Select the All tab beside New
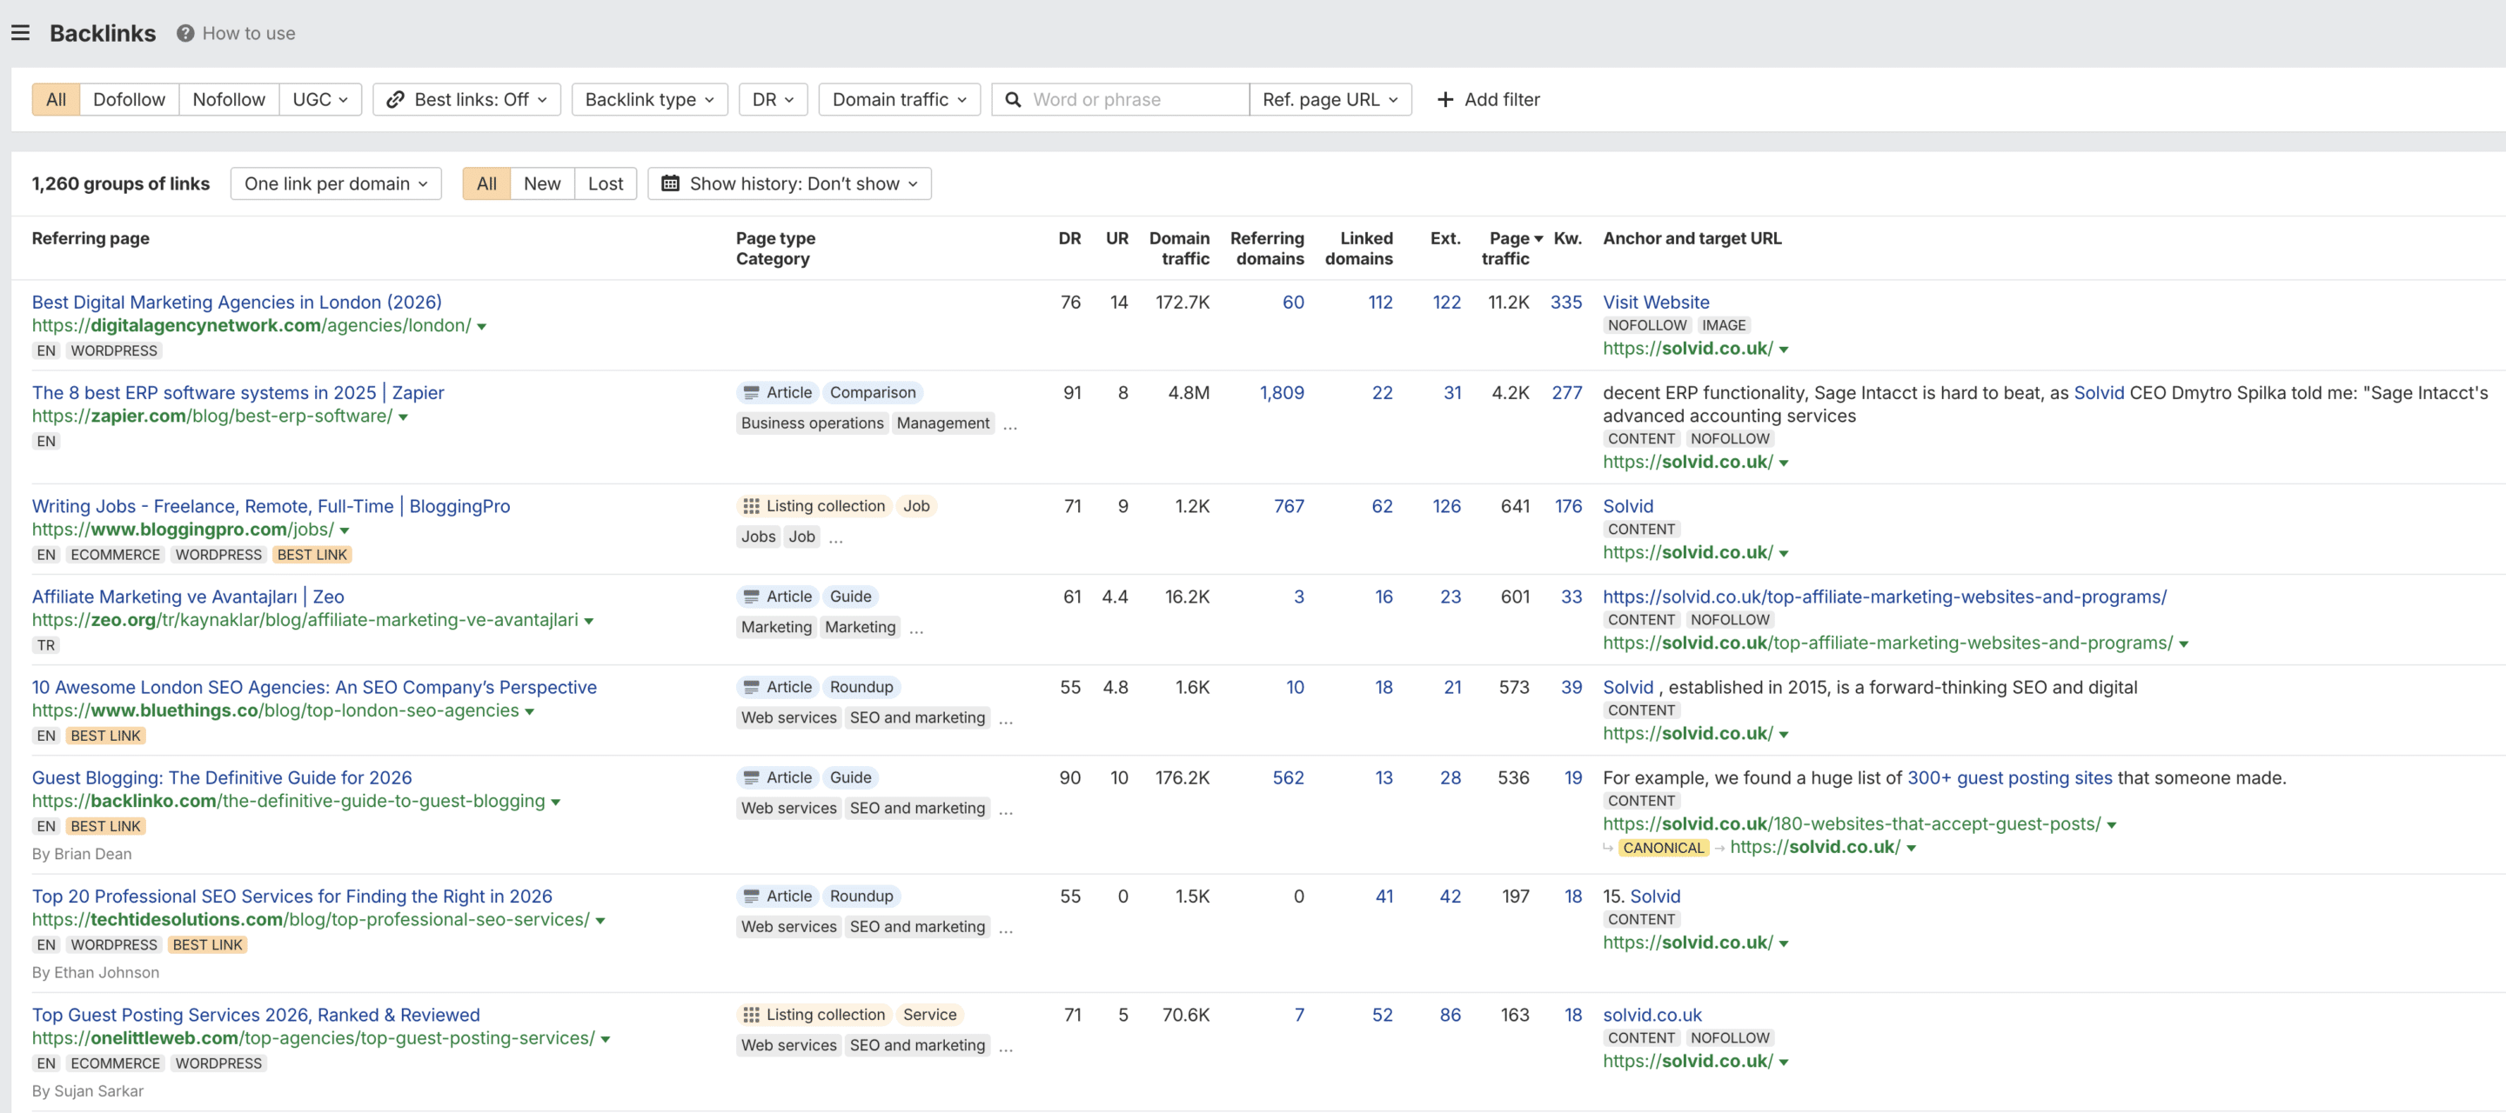This screenshot has height=1113, width=2506. [486, 183]
